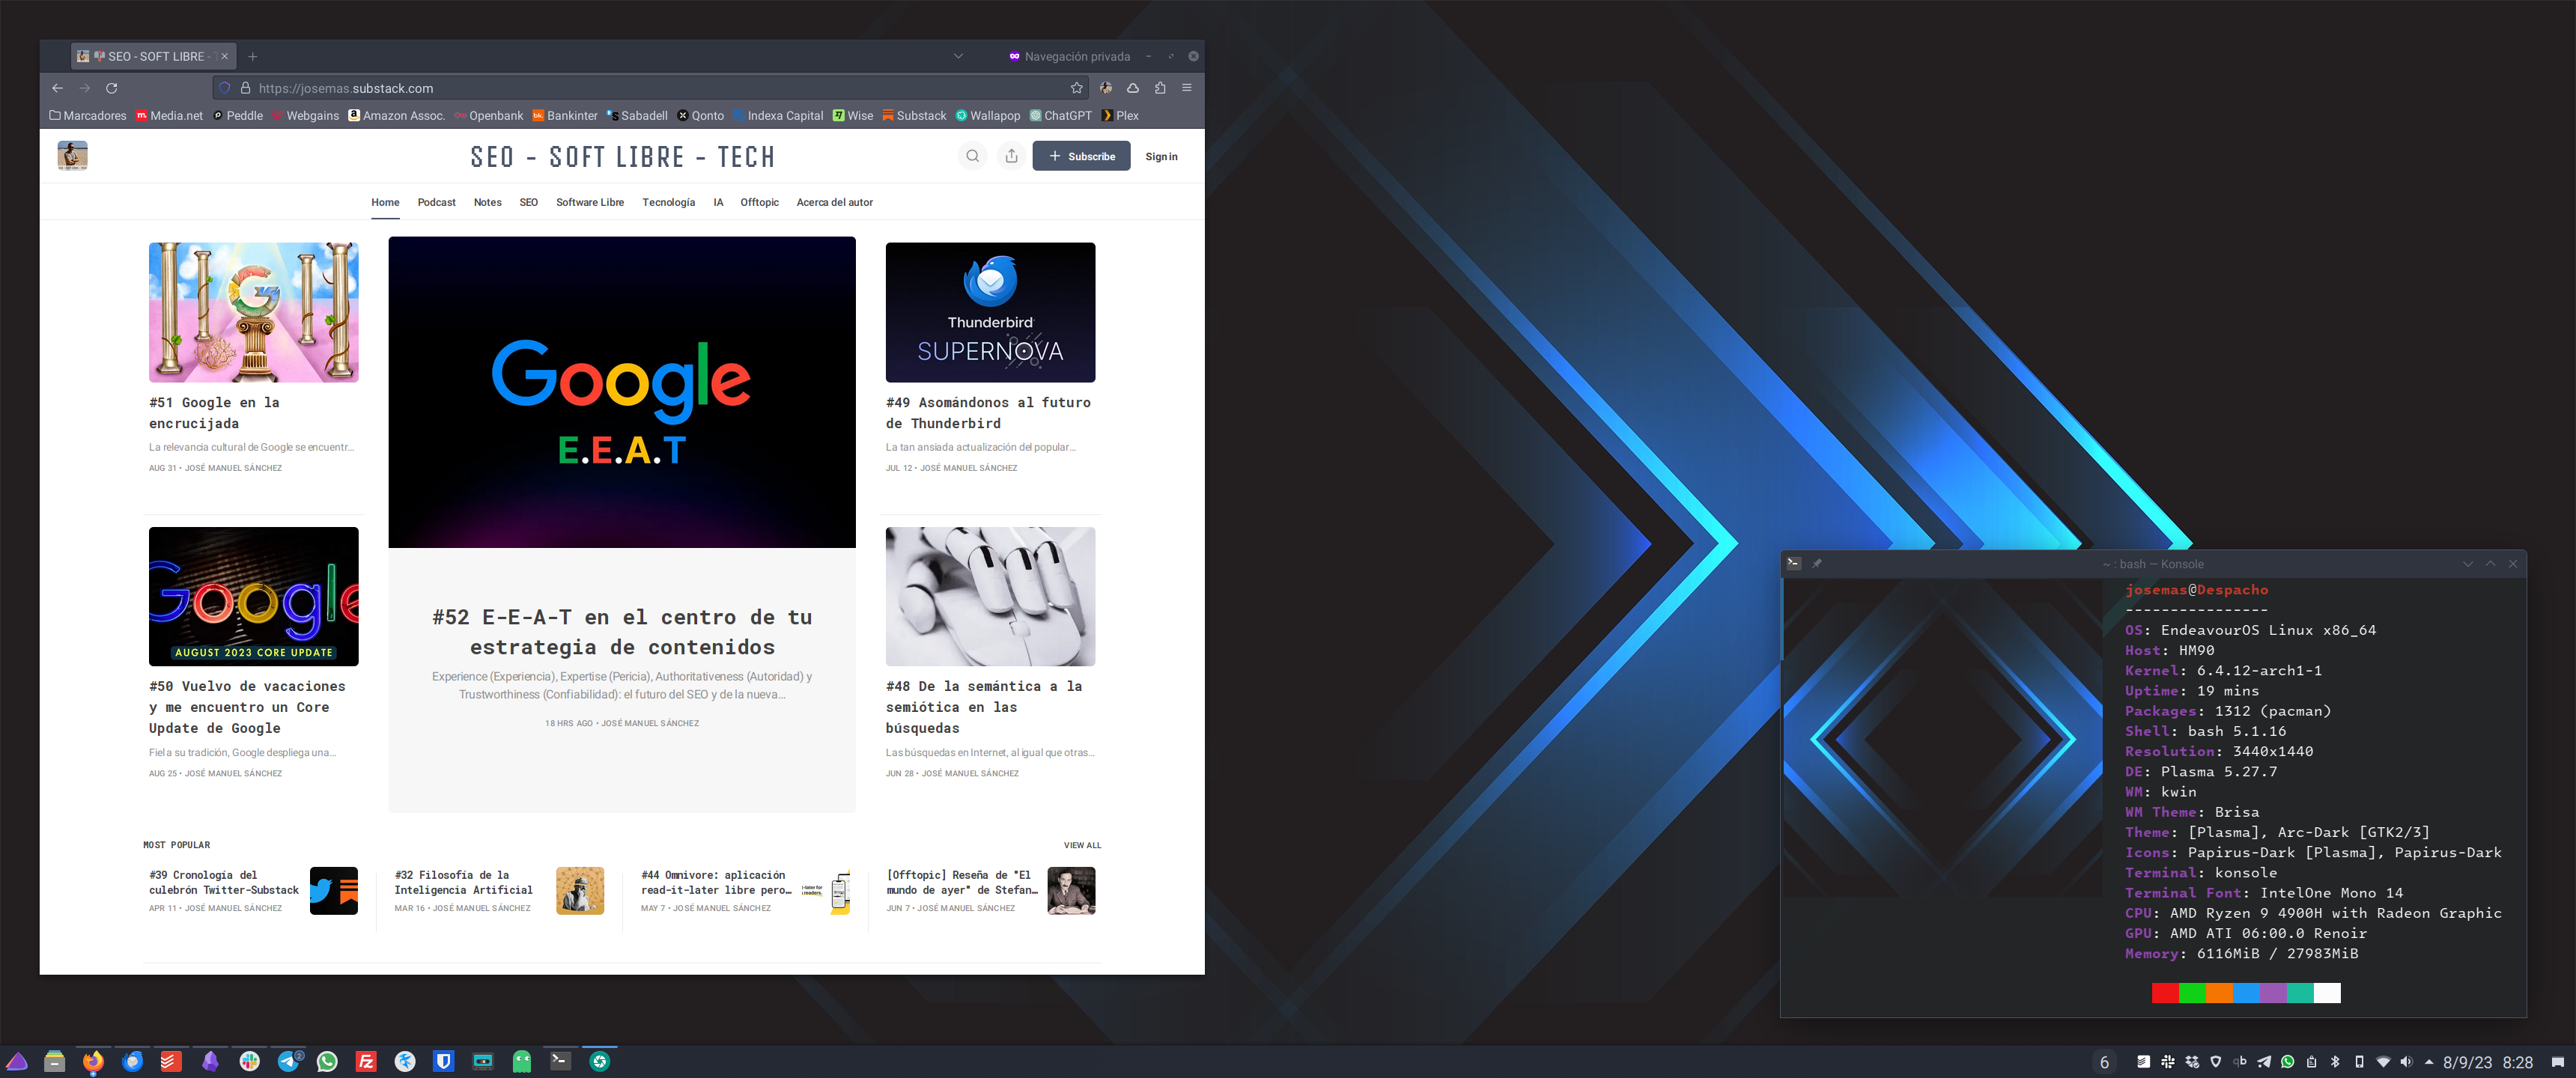Open Bitwarden from the taskbar

444,1061
